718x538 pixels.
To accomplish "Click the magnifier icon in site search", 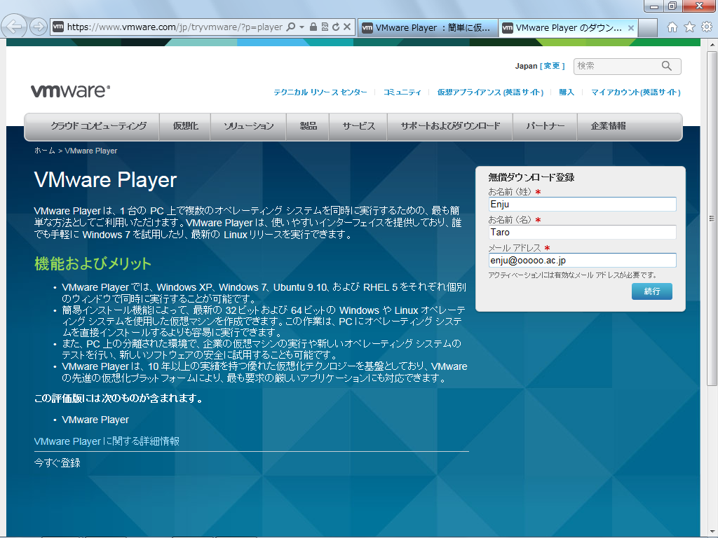I will (x=667, y=66).
